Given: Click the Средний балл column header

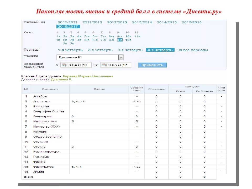Looking at the screenshot, I should tap(137, 89).
